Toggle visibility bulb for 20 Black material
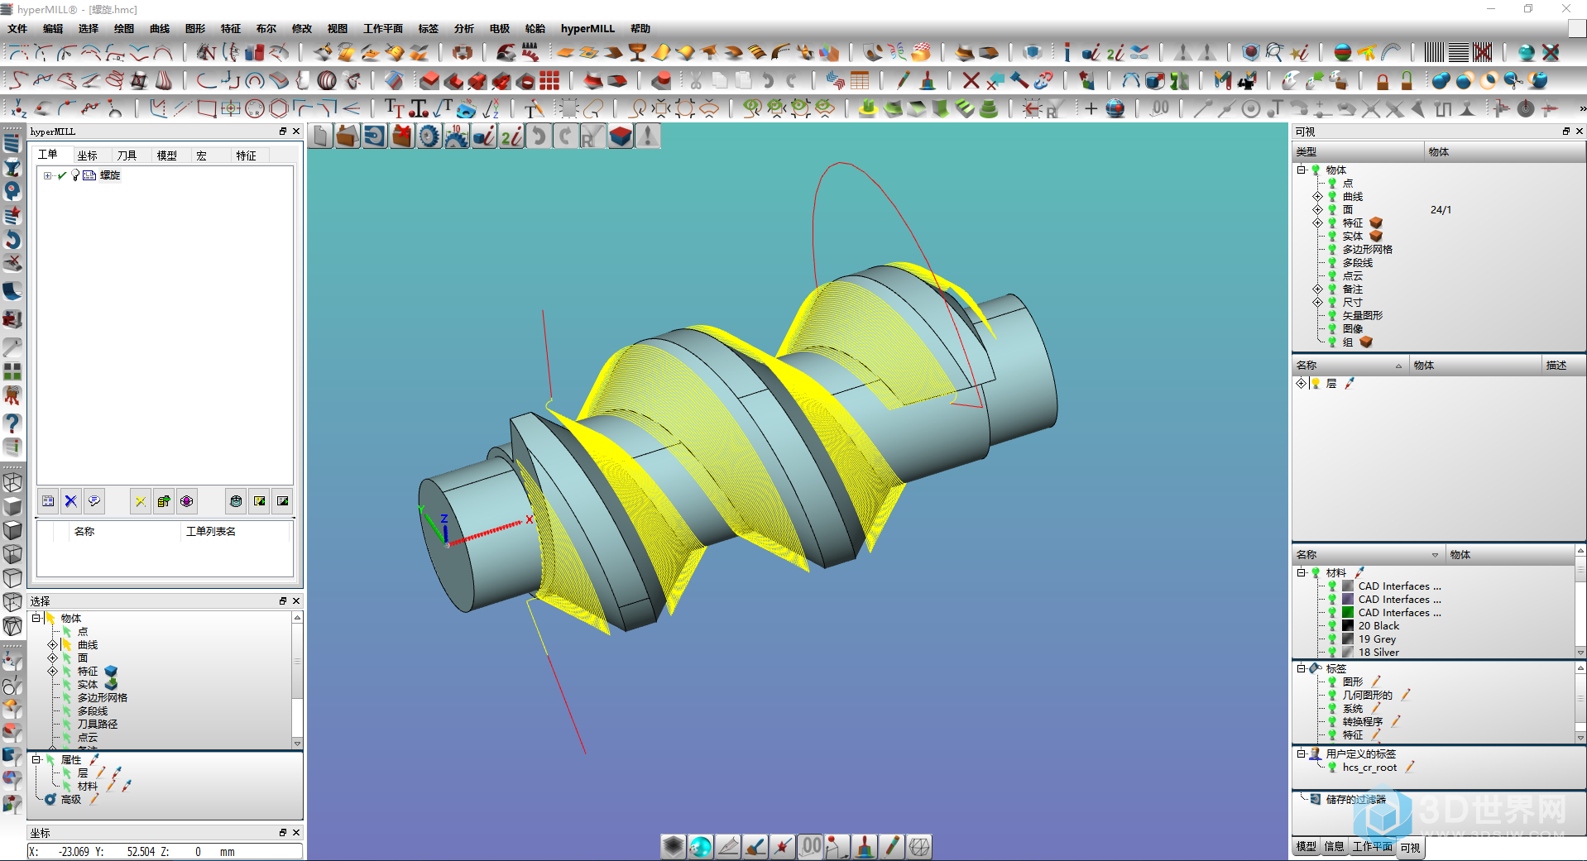The image size is (1587, 861). (x=1332, y=626)
